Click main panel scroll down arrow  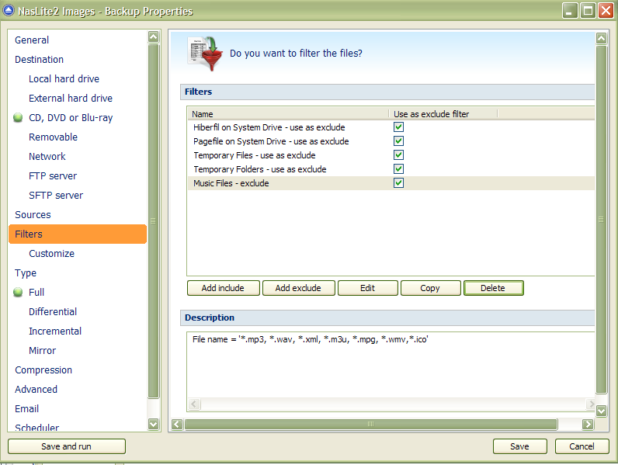tap(601, 411)
